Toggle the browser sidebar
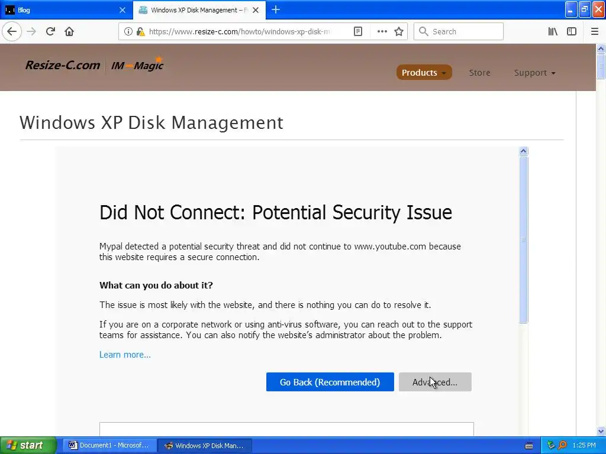Image resolution: width=606 pixels, height=454 pixels. (x=572, y=31)
